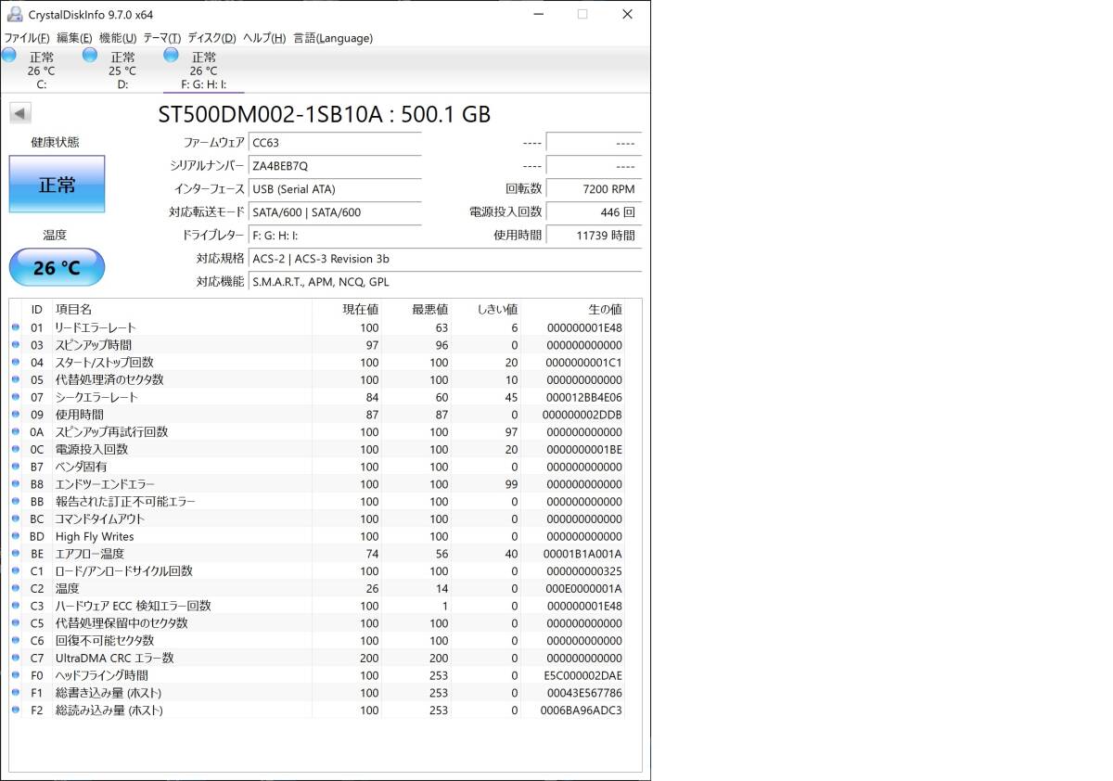This screenshot has height=781, width=1113.
Task: Click the drive letter field F: G: H: I:
Action: tap(335, 236)
